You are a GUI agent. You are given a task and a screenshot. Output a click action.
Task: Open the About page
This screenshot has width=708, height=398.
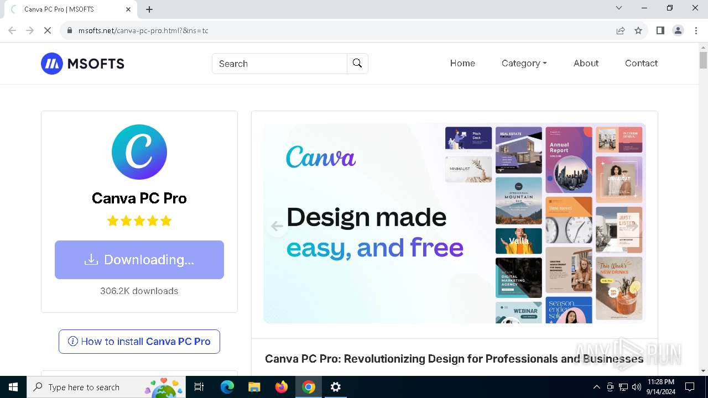pos(586,63)
